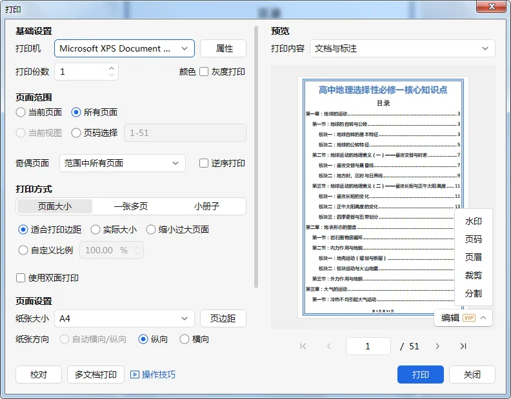Screen dimensions: 511x399
Task: Click the settings panel vertical scrollbar
Action: 256,157
